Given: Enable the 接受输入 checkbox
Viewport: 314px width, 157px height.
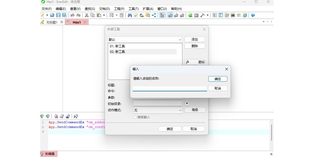Looking at the screenshot, I should pos(135,117).
